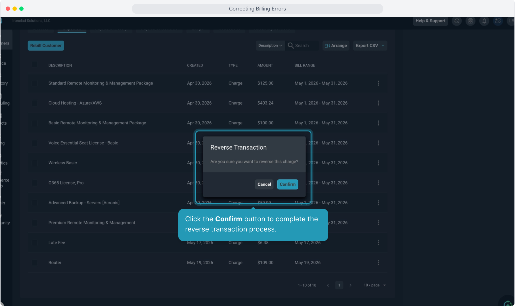Open the Export CSV dropdown

[370, 46]
